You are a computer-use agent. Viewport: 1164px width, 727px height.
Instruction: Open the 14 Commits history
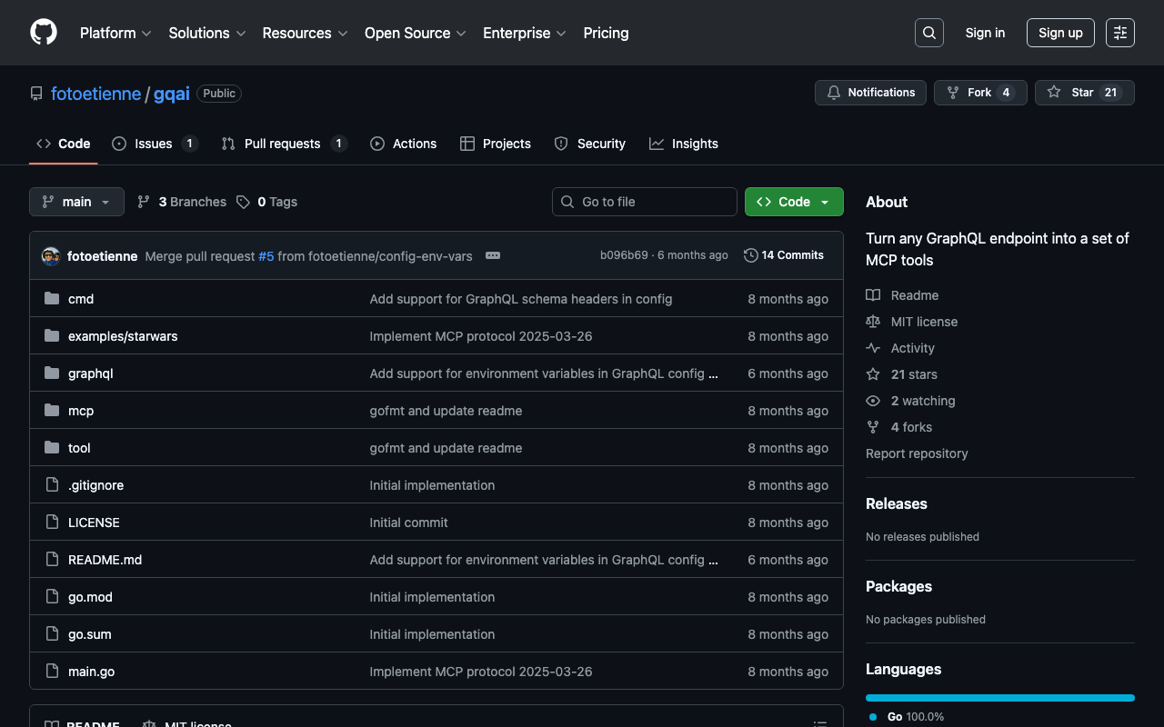pos(783,255)
